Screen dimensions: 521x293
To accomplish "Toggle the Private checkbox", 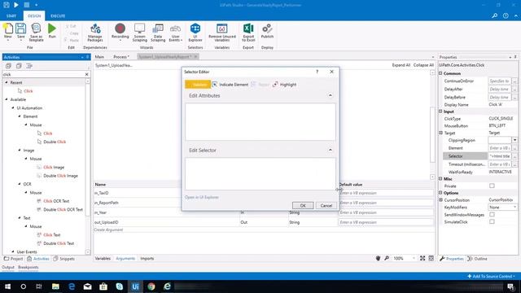I will [x=492, y=186].
